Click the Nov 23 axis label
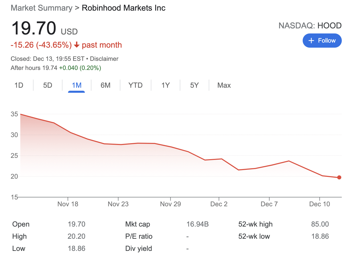Image resolution: width=356 pixels, height=259 pixels. pyautogui.click(x=118, y=204)
